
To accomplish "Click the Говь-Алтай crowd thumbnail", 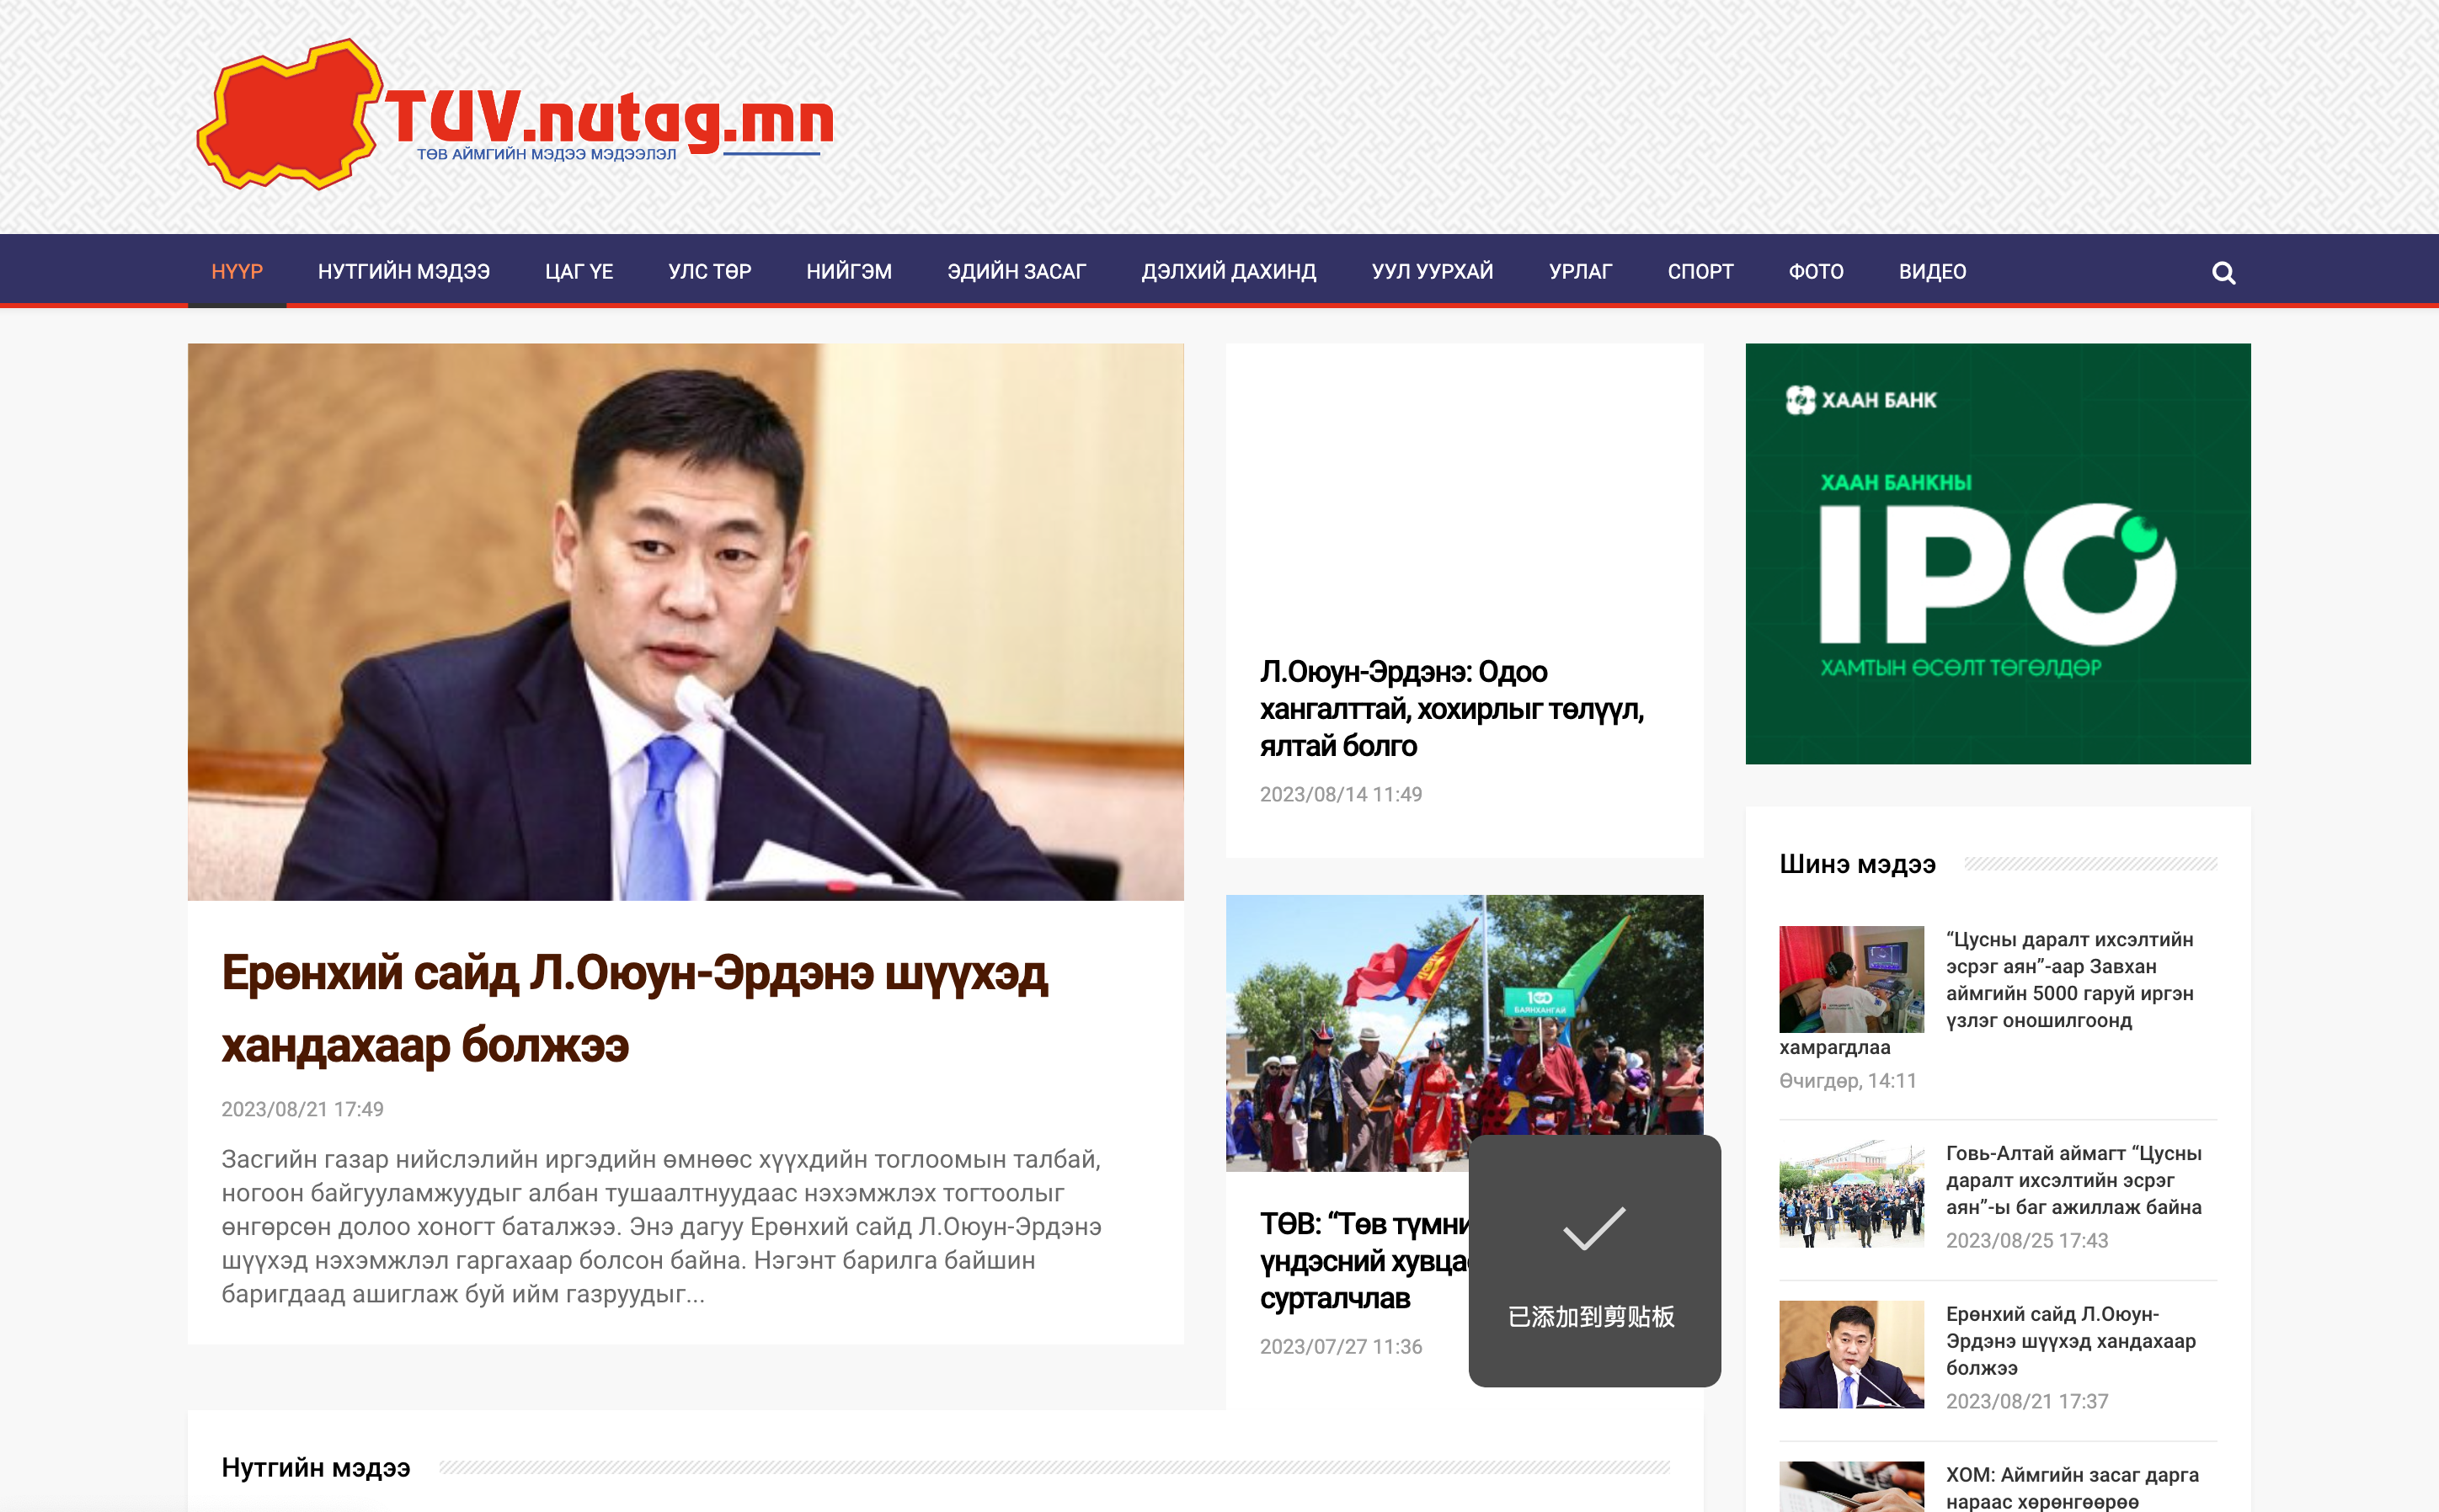I will pyautogui.click(x=1851, y=1194).
